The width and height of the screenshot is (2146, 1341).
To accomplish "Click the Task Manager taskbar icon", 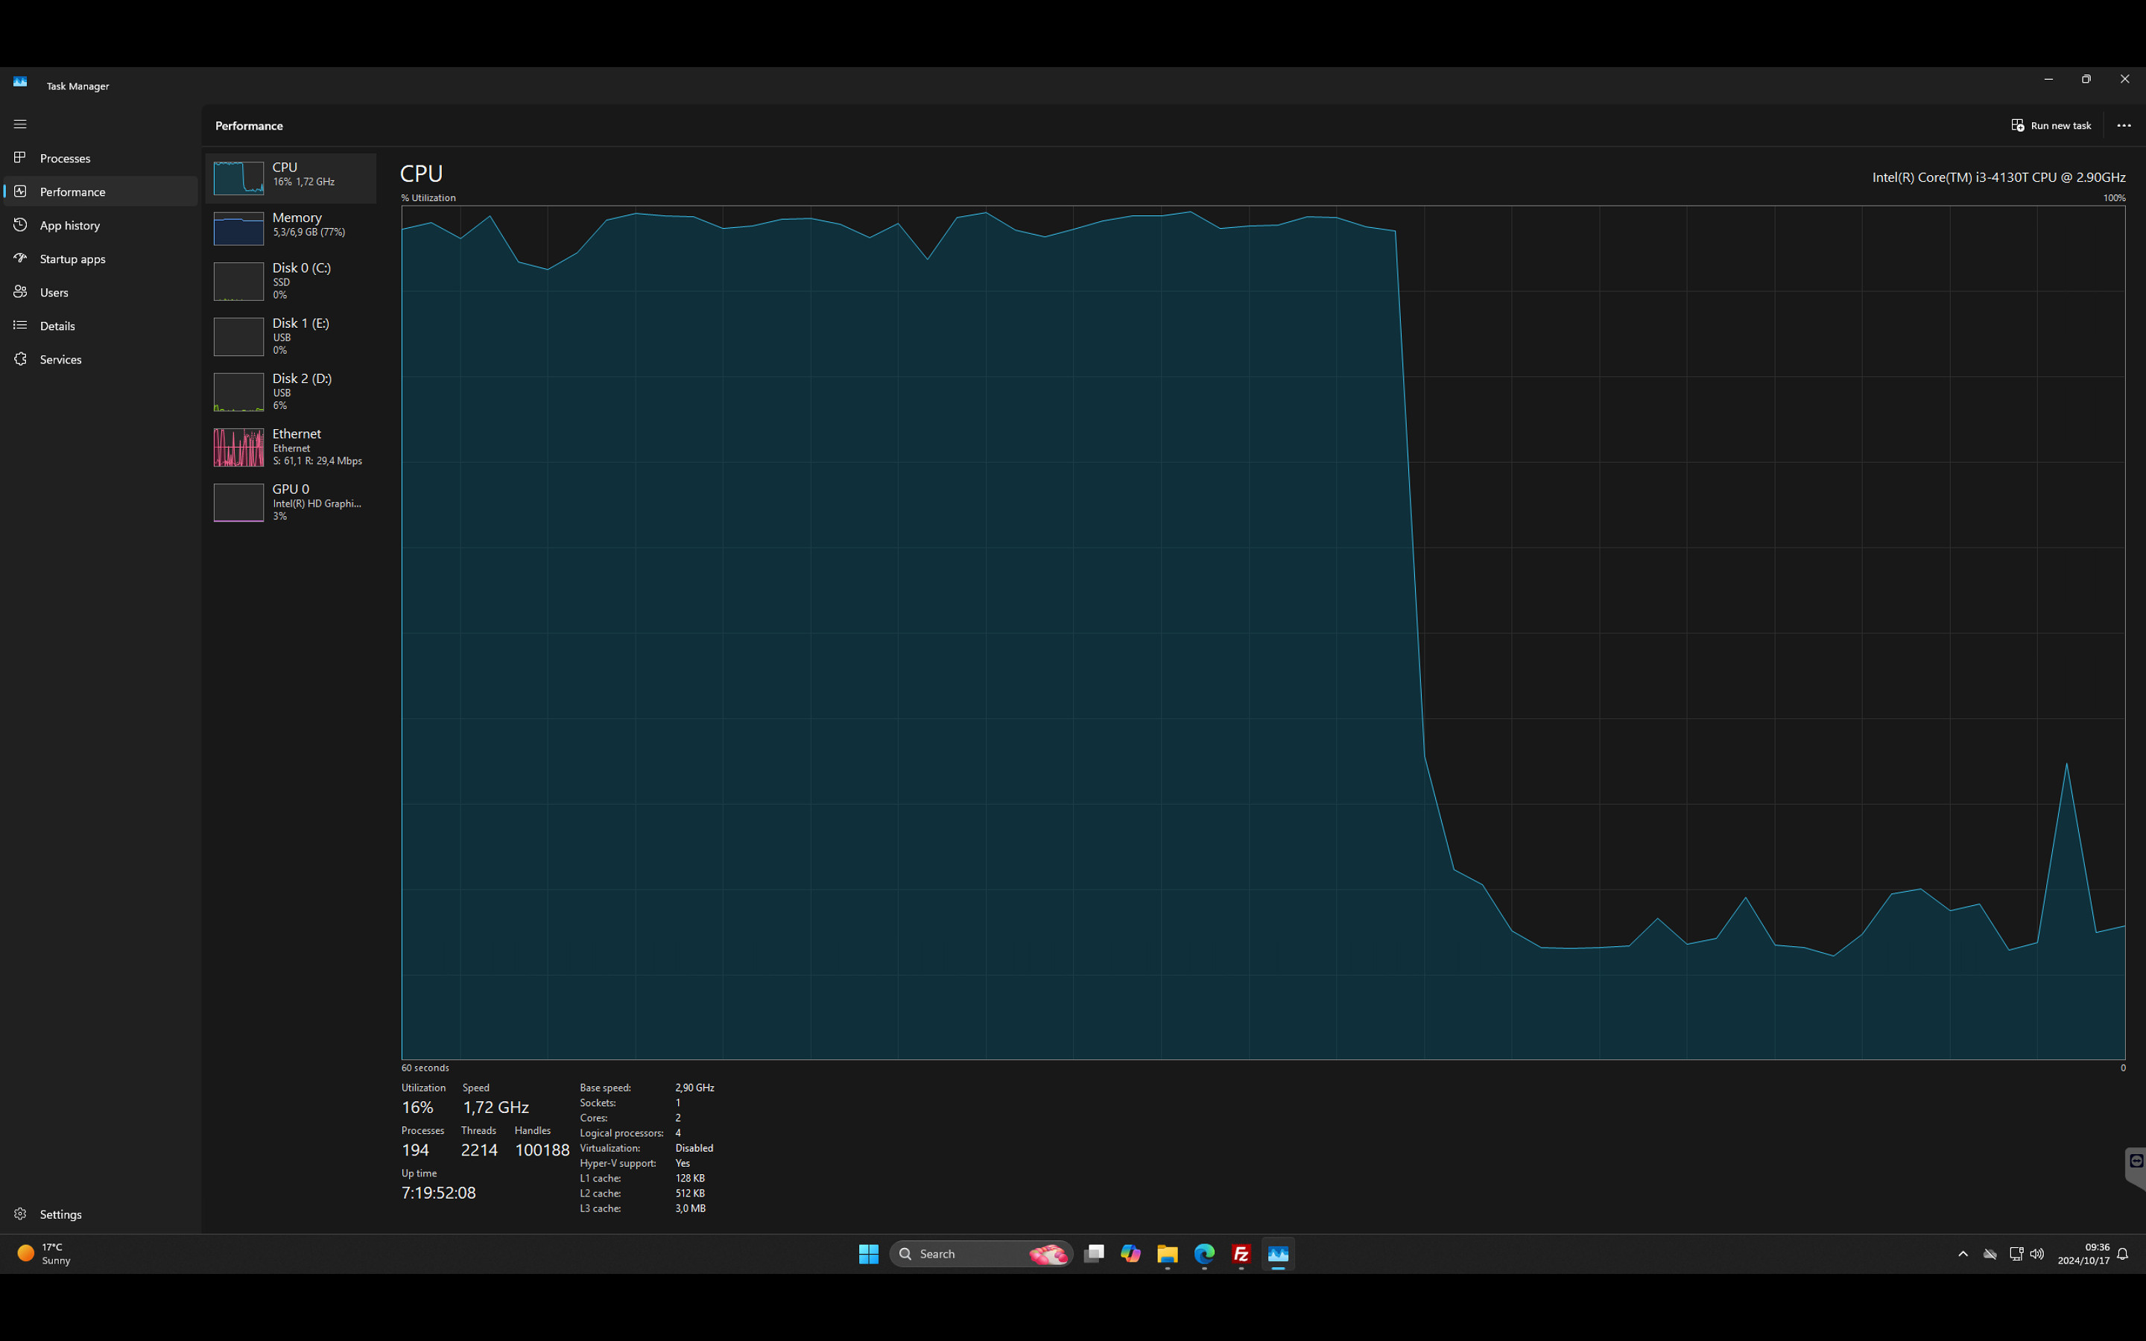I will click(x=1278, y=1253).
